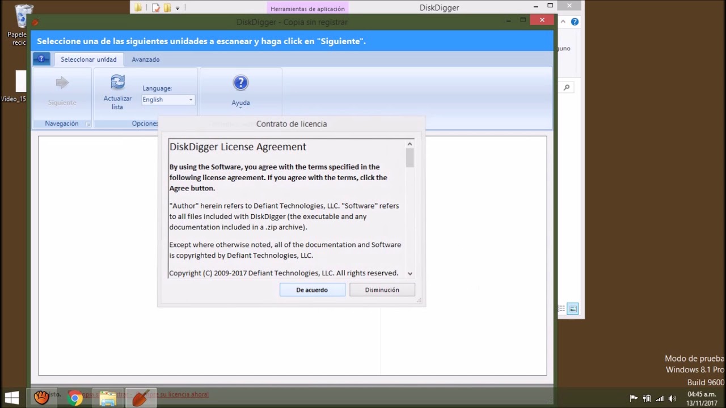Click the Siguiente arrow icon
Viewport: 726px width, 408px height.
tap(62, 83)
